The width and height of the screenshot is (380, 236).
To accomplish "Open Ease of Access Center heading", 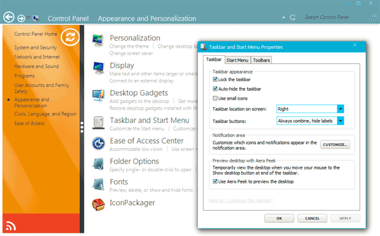I will pos(147,141).
